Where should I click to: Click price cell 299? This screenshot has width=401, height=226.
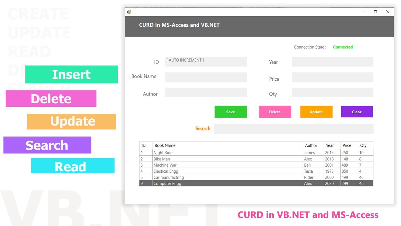click(x=349, y=183)
